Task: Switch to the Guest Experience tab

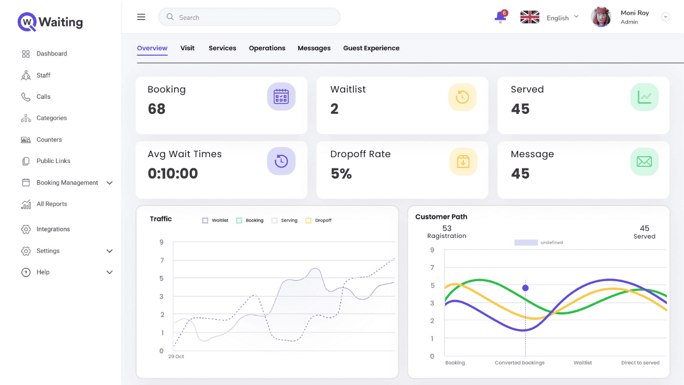Action: tap(371, 48)
